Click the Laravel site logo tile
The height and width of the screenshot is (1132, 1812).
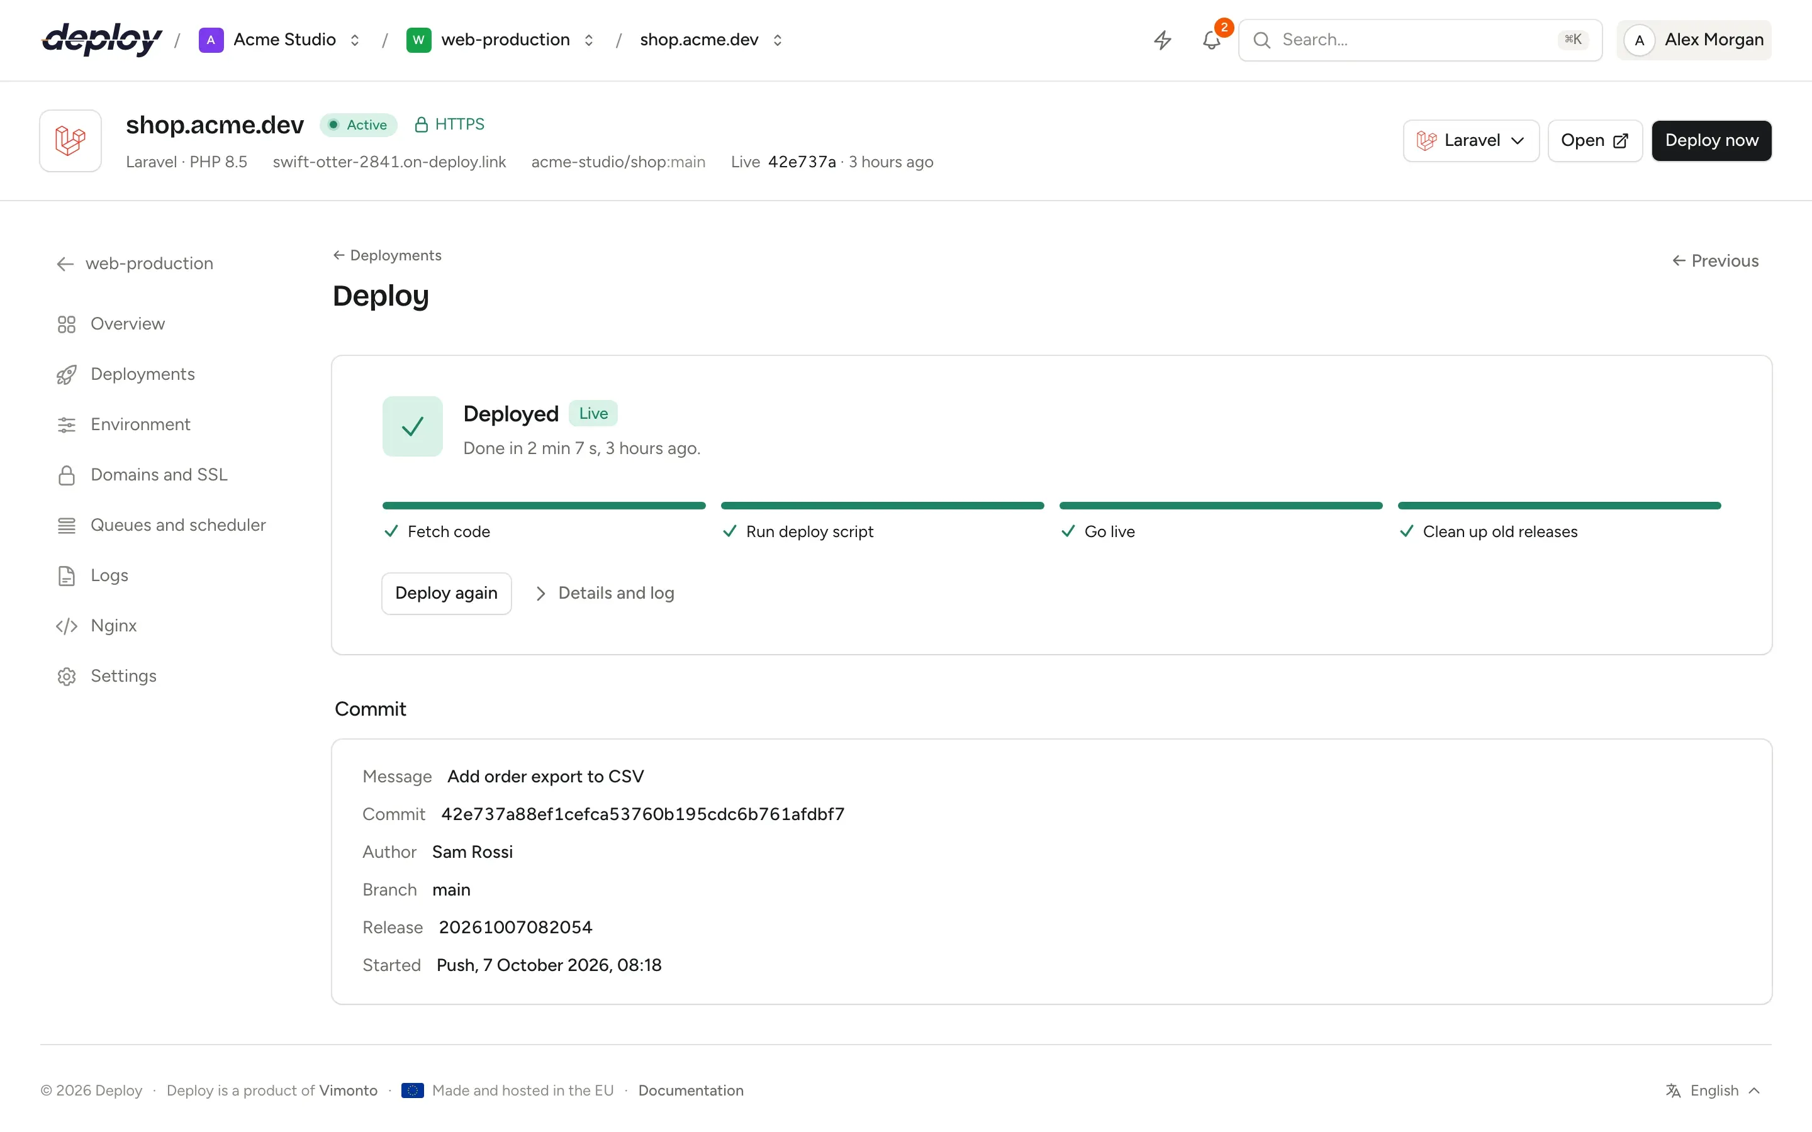pos(70,141)
